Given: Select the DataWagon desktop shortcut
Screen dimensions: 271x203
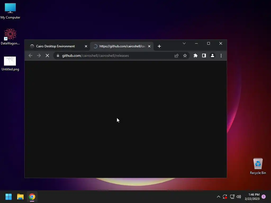Looking at the screenshot, I should point(10,36).
